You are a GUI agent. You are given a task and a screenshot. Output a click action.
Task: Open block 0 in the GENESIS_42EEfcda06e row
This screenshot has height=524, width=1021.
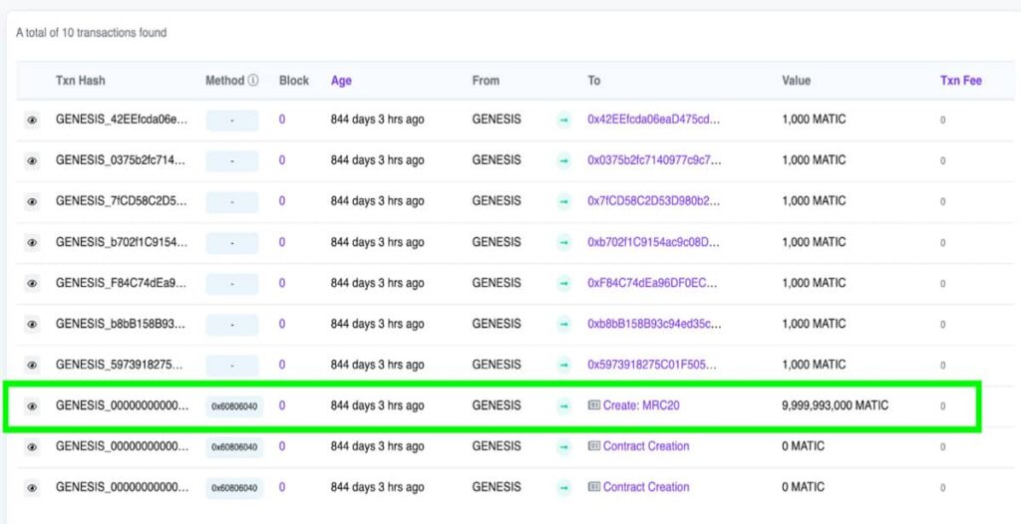pos(282,120)
